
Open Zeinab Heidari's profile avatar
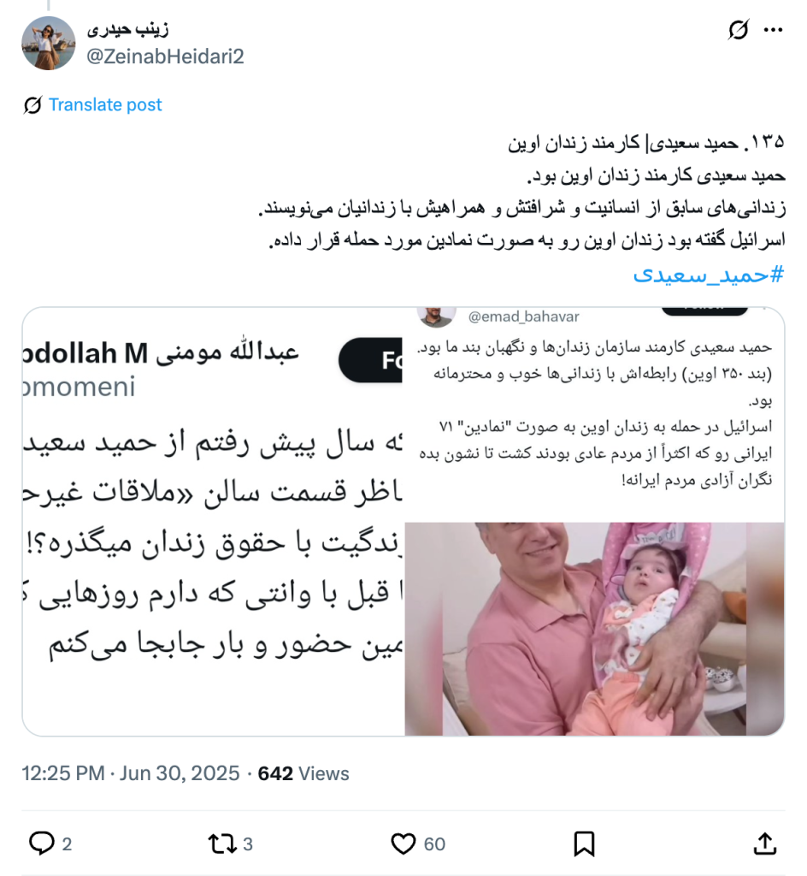pos(49,43)
